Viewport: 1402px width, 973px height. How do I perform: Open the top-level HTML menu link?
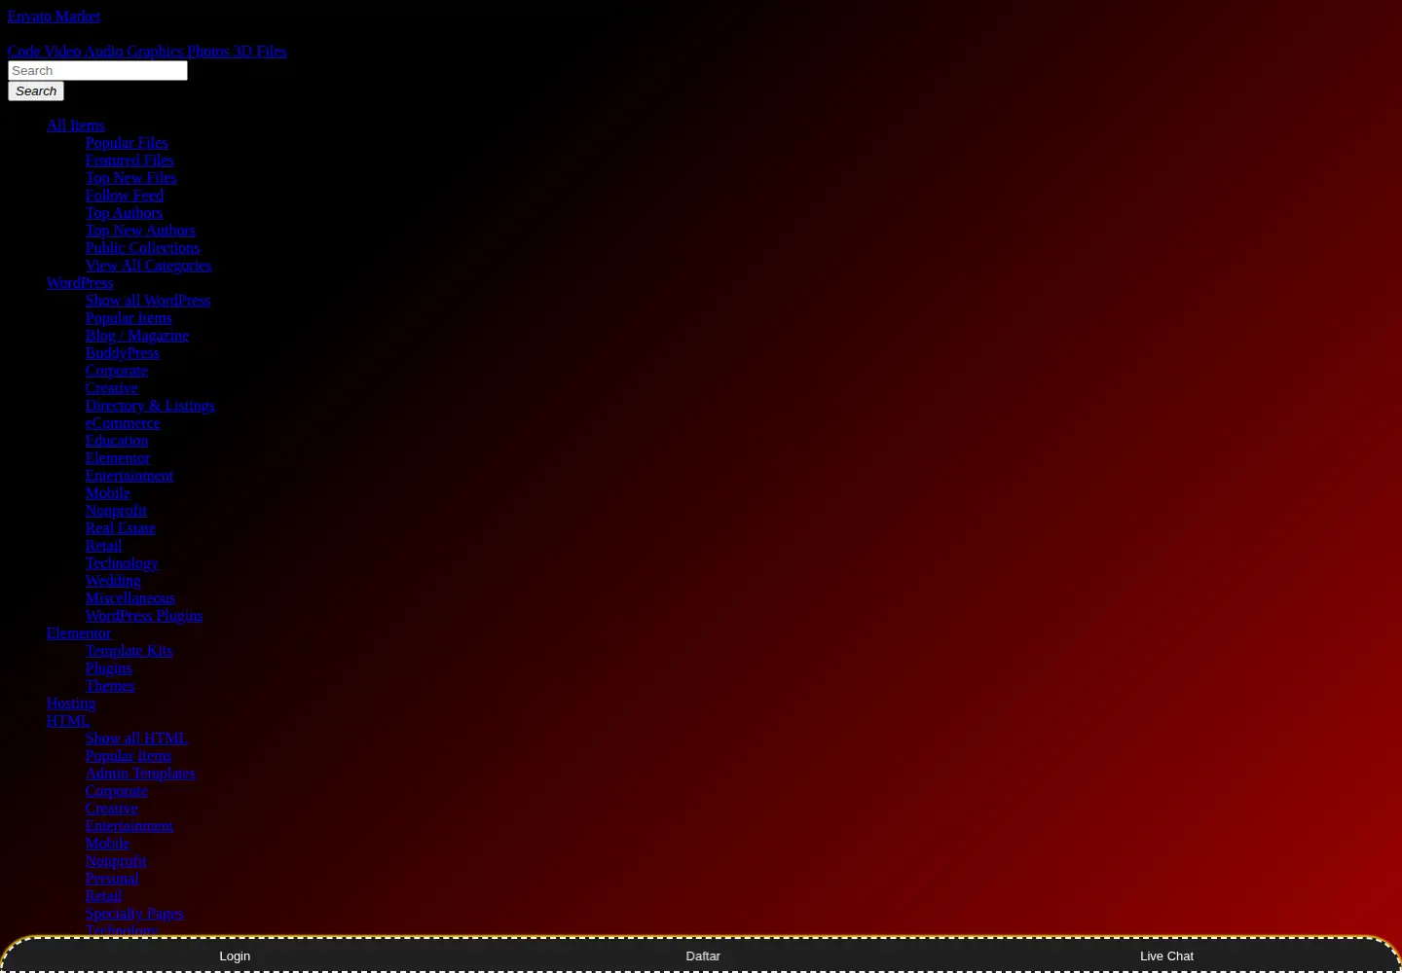pos(68,721)
